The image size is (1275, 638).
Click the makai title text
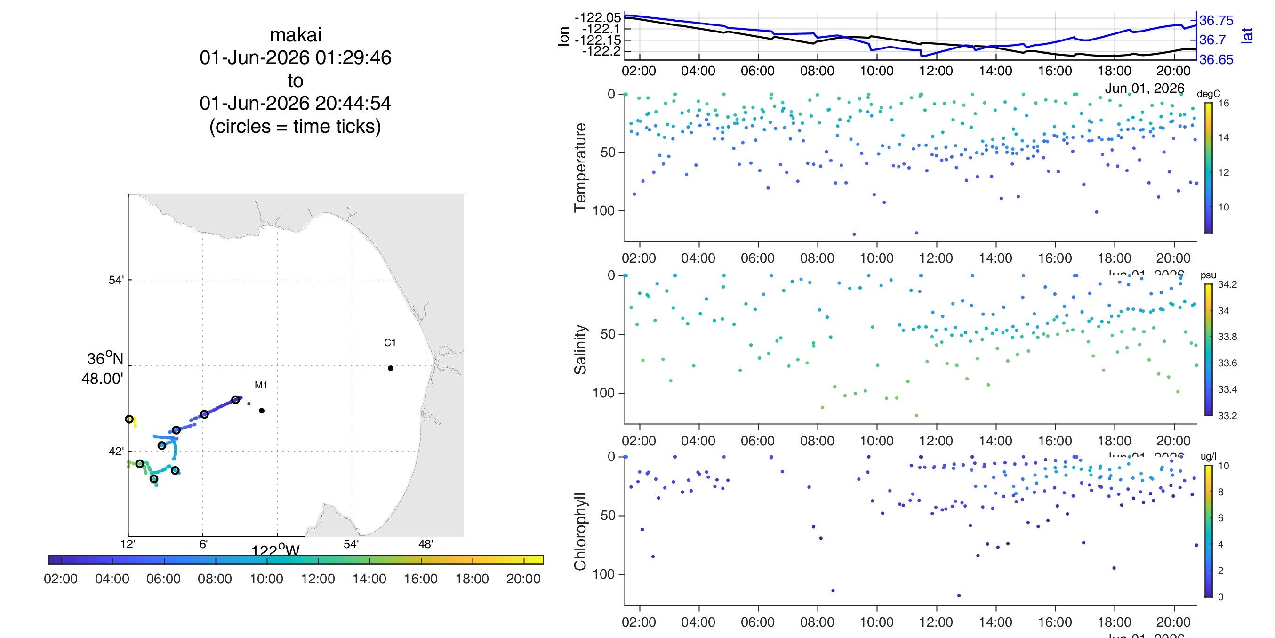296,35
